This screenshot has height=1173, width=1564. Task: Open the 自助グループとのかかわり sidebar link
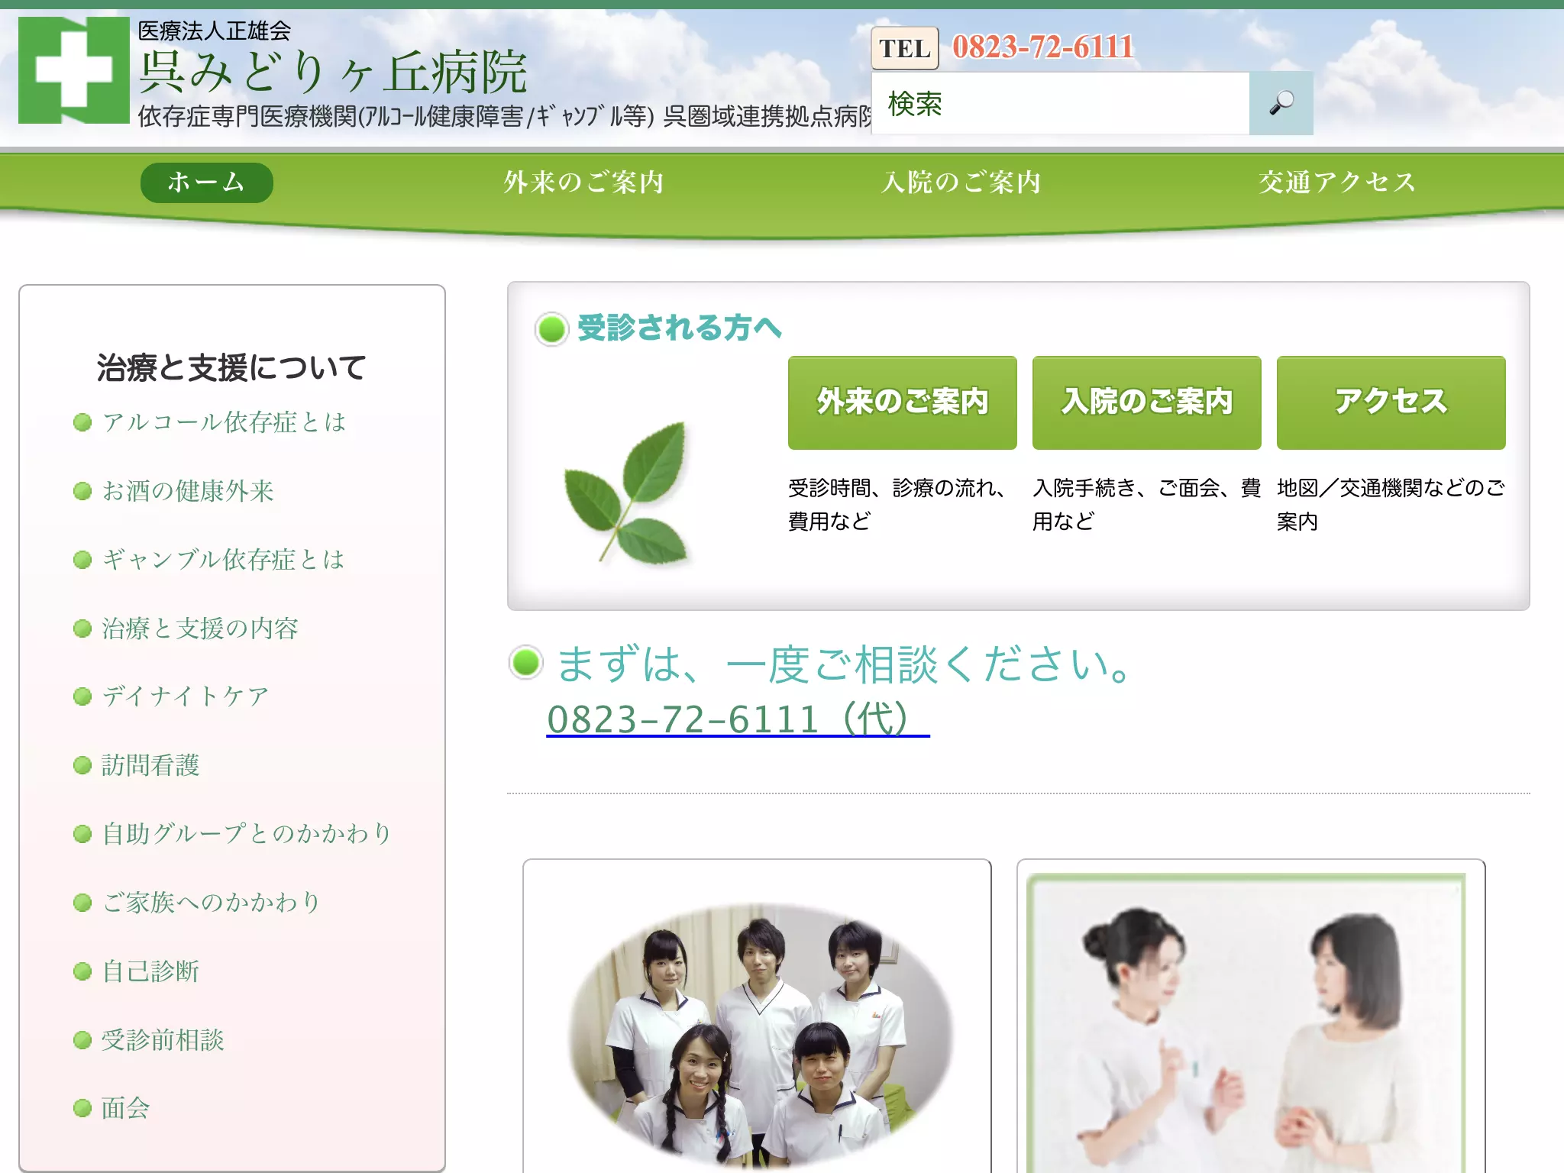pyautogui.click(x=247, y=833)
